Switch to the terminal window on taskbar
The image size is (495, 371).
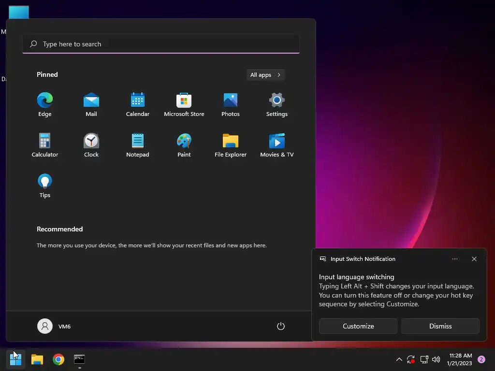[x=79, y=359]
